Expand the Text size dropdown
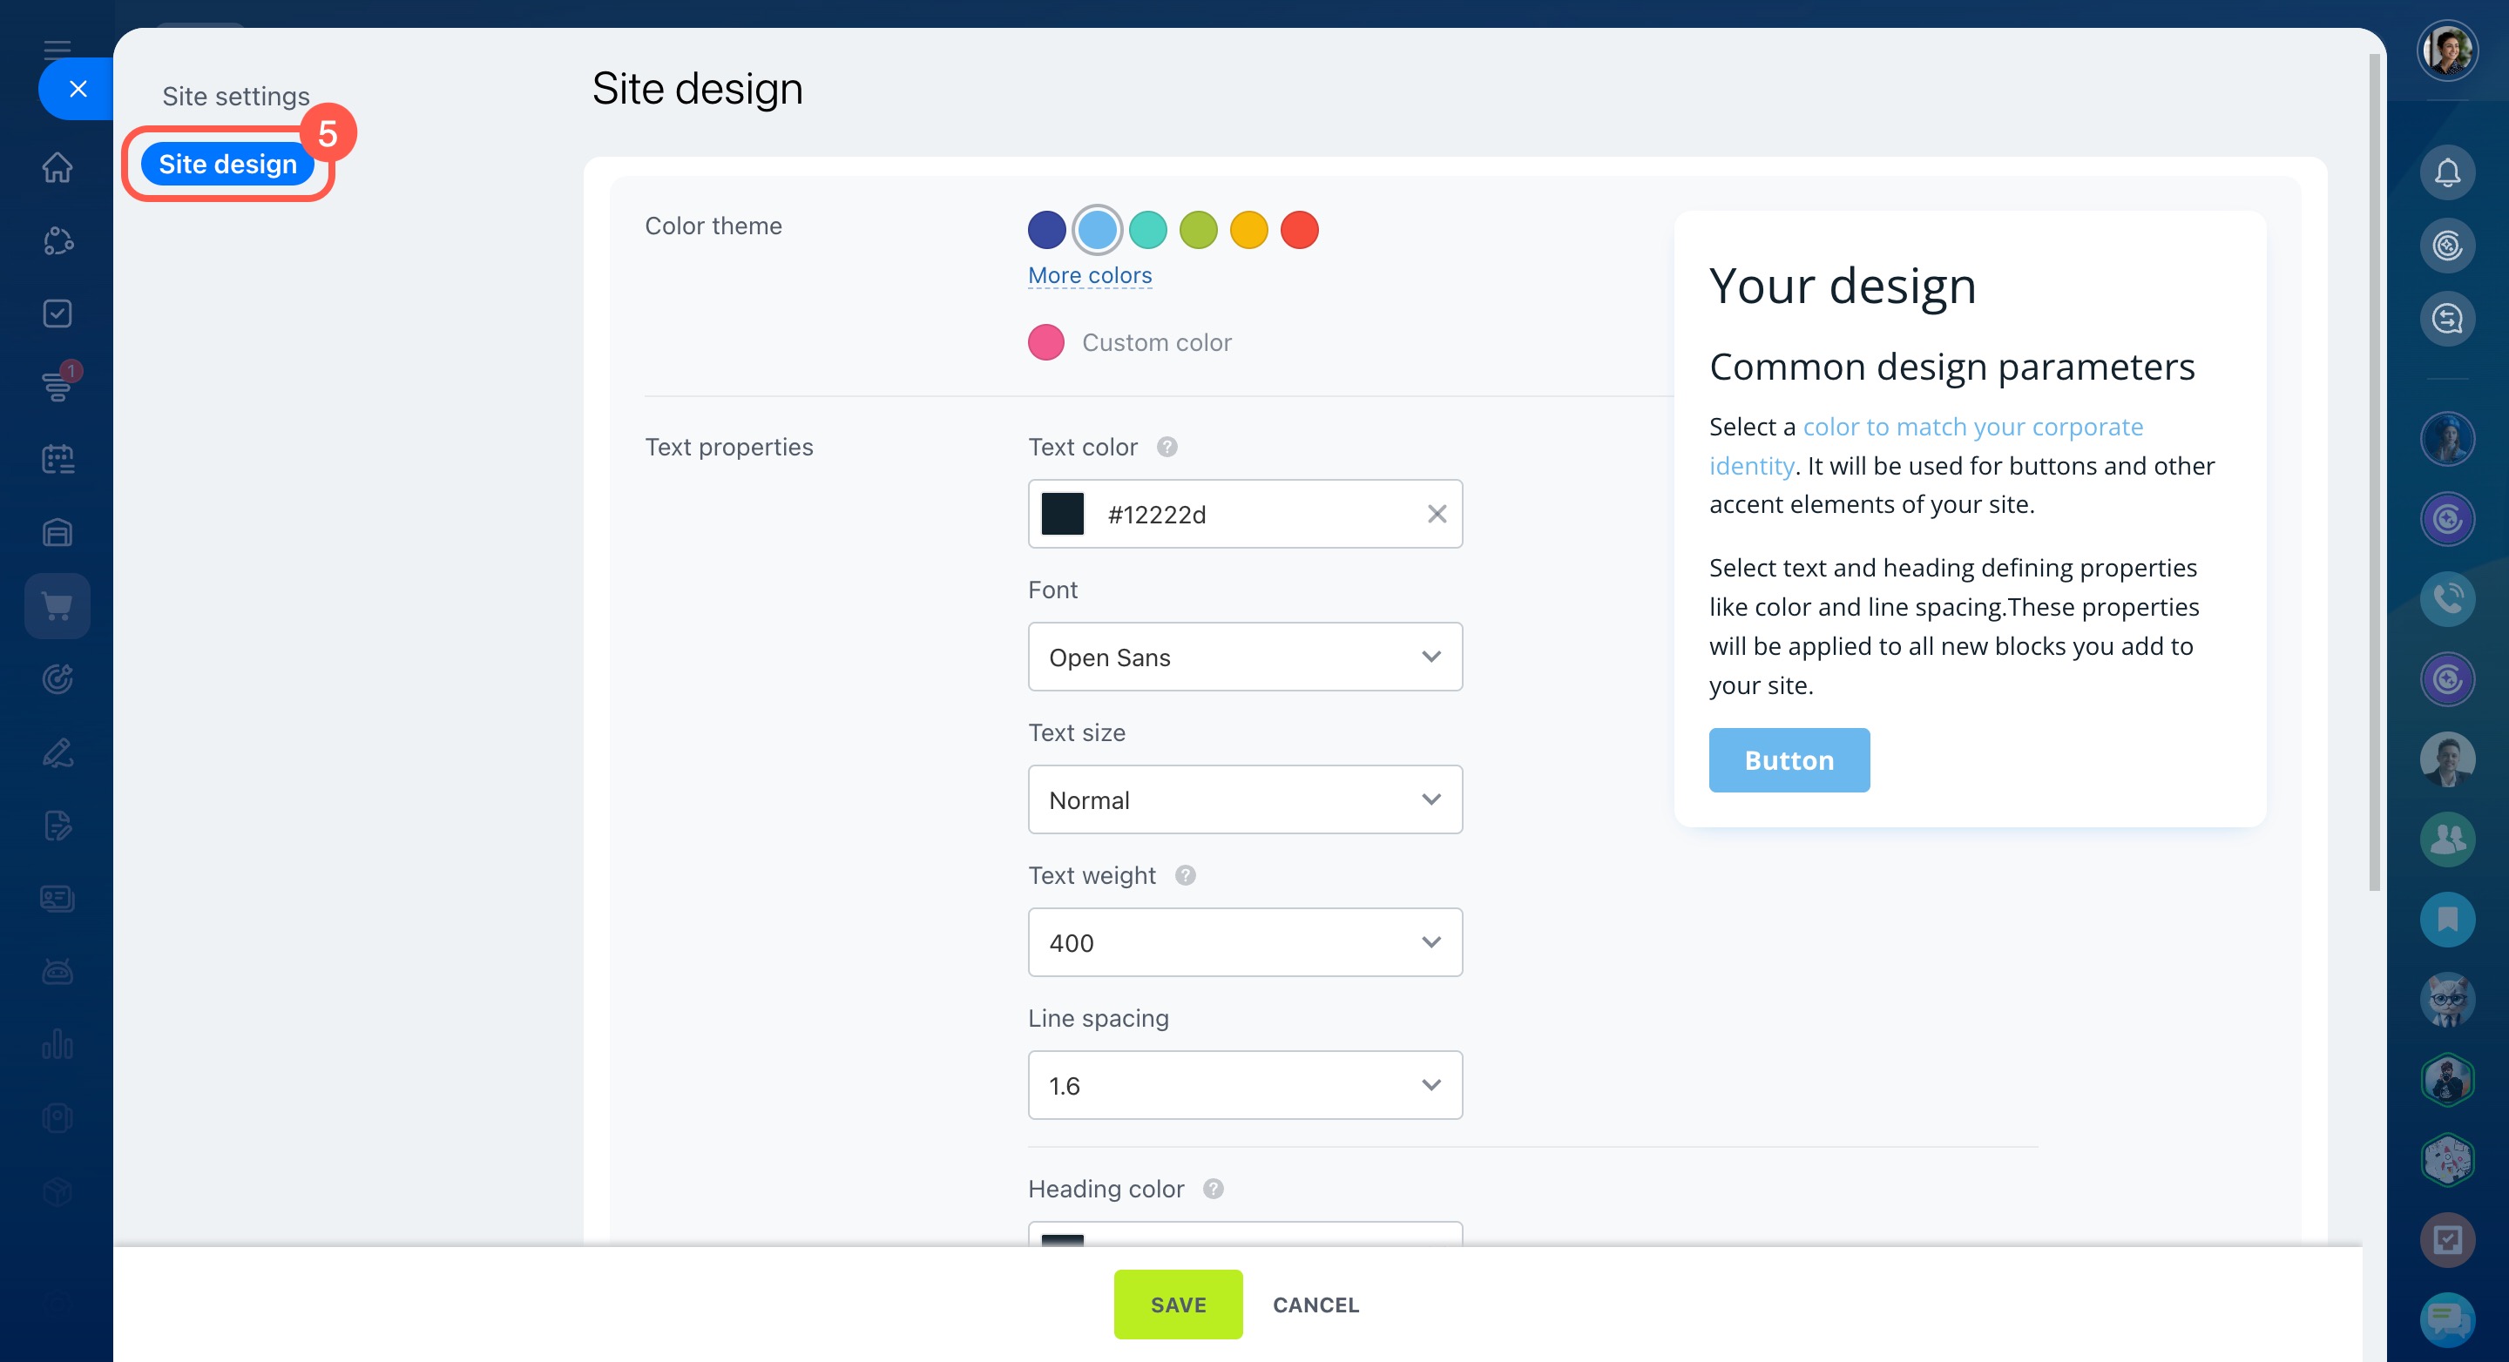 (x=1244, y=799)
